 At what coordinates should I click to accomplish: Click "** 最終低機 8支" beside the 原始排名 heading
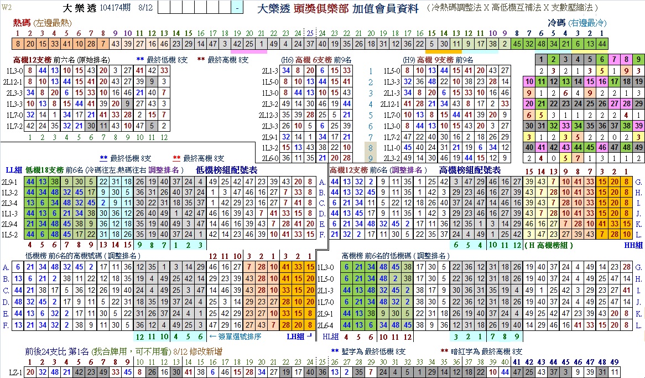coord(162,60)
